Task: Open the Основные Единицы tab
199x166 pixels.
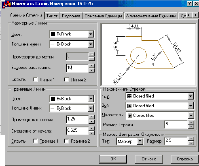Action: [103, 16]
